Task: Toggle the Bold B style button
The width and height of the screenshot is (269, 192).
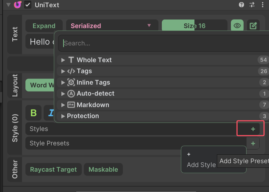Action: coord(33,113)
